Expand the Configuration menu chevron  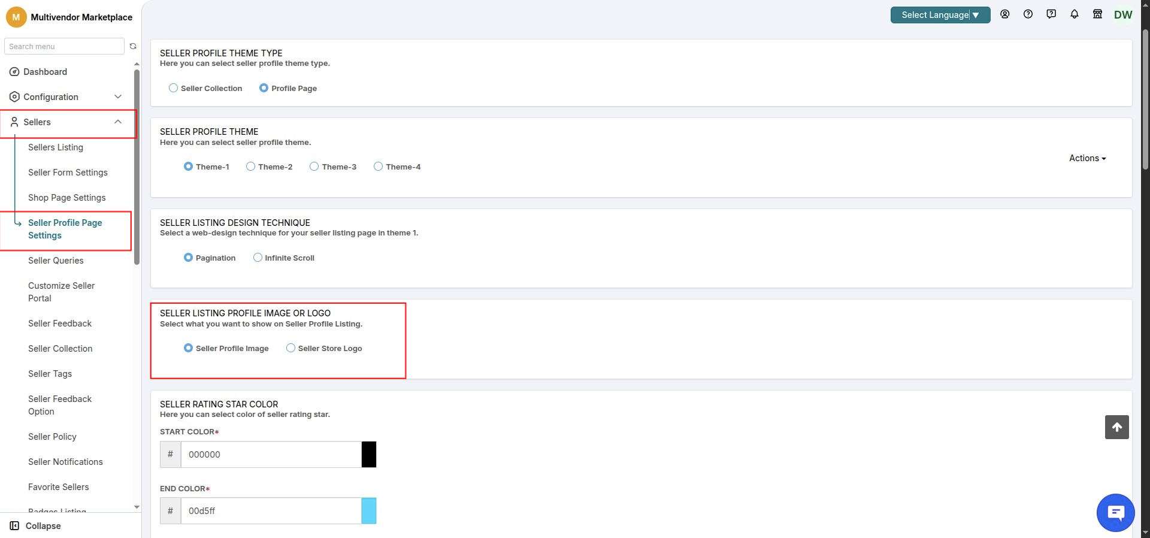click(118, 97)
